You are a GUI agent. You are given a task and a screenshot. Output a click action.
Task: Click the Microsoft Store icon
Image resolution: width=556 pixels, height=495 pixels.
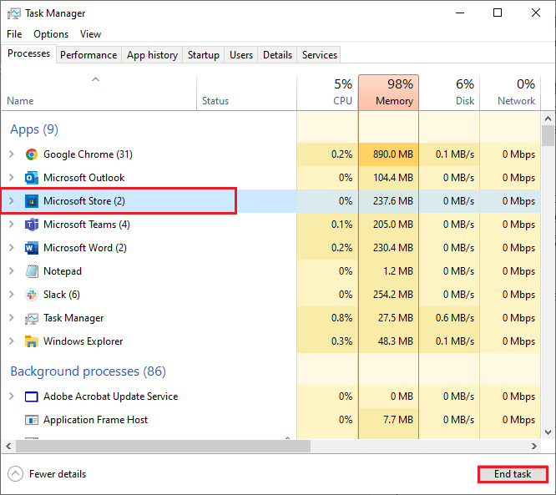point(32,201)
